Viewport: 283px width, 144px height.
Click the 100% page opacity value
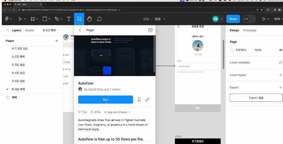(258, 50)
